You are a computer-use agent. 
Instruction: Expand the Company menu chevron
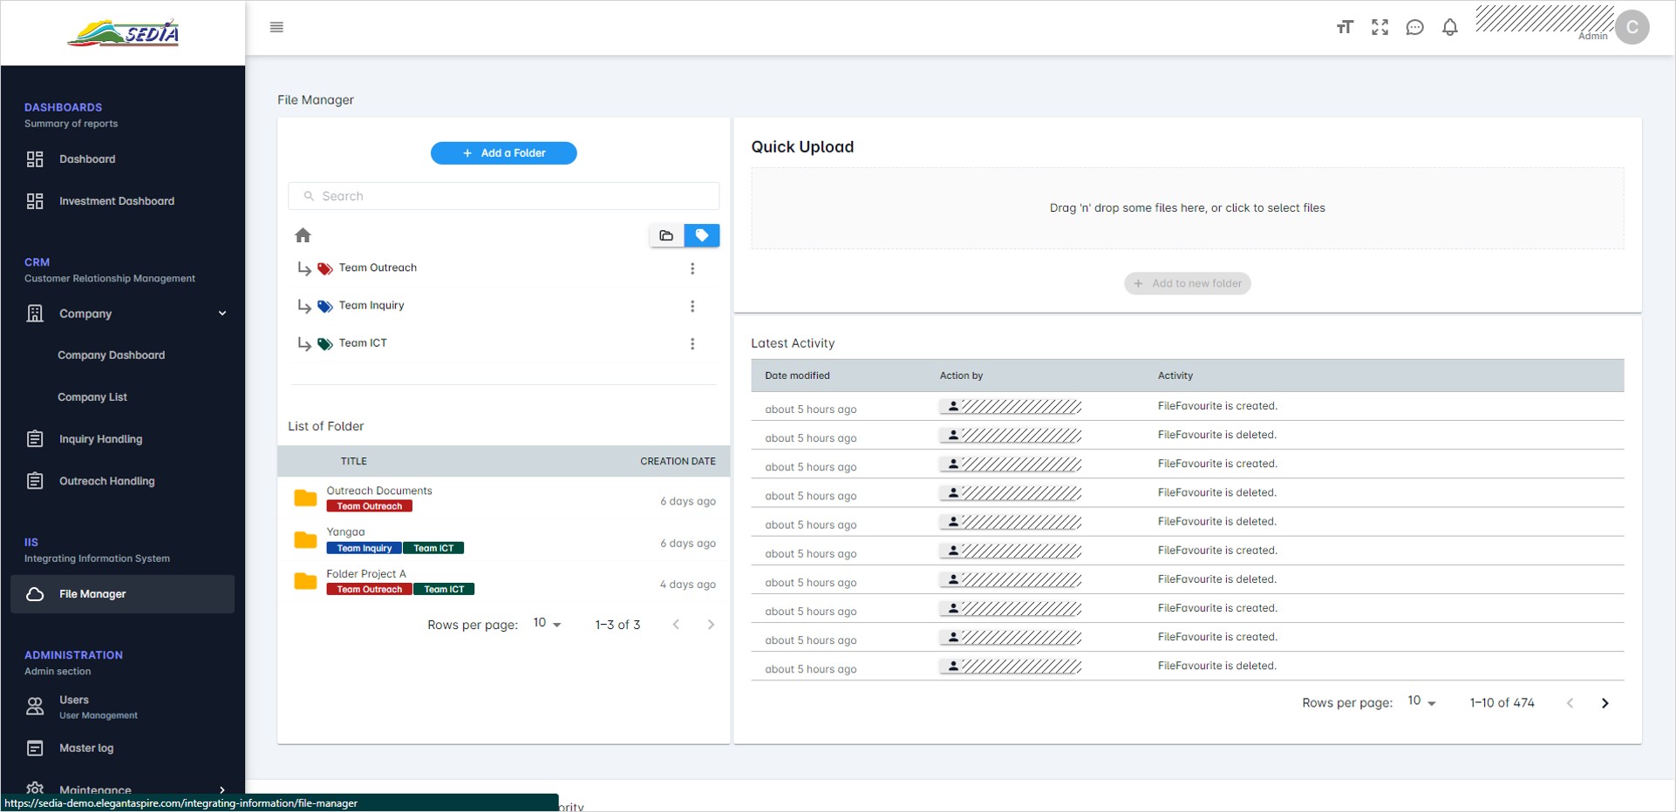pos(222,314)
